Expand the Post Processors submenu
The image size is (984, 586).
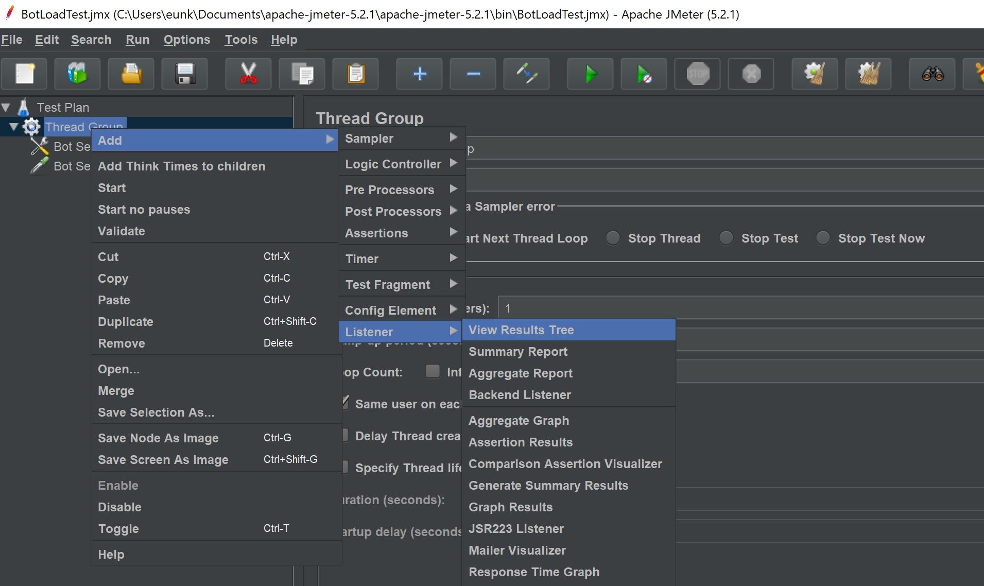402,211
